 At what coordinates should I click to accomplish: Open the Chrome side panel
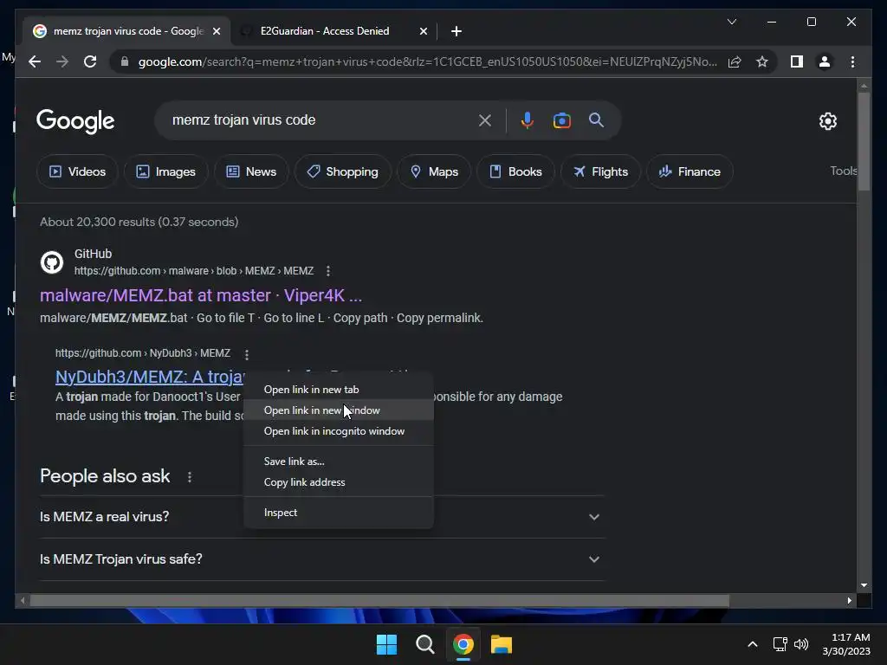point(797,61)
